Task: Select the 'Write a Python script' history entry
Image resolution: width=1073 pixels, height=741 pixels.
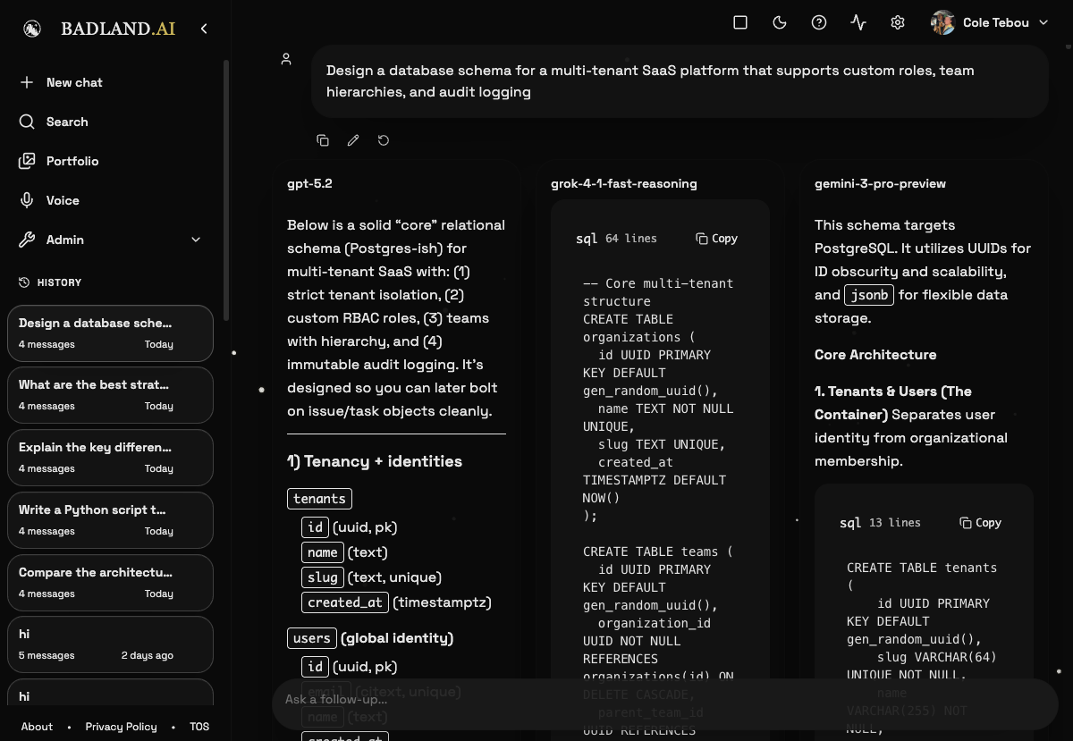Action: click(x=110, y=520)
